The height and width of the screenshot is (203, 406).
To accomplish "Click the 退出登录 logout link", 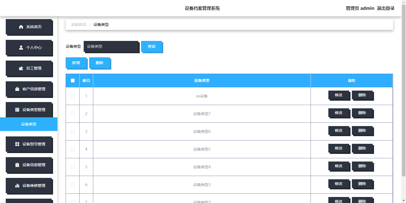I will click(x=386, y=8).
